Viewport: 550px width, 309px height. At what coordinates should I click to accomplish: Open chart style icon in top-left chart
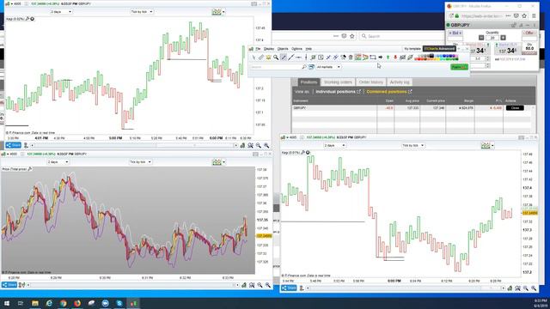pos(217,12)
